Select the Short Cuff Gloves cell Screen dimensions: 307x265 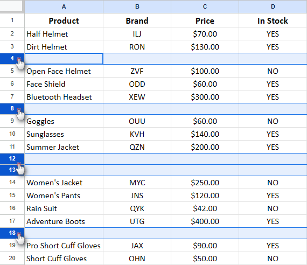(x=64, y=259)
